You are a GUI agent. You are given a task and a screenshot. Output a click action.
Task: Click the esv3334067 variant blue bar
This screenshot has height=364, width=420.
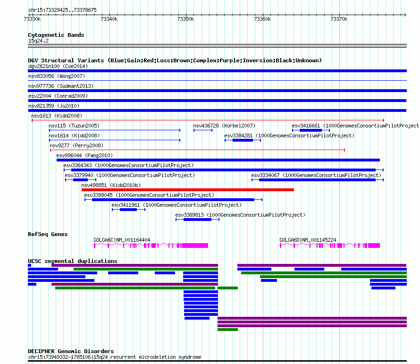coord(317,180)
